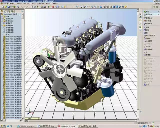This screenshot has width=160, height=128.
Task: Click the Select cursor tool
Action: 32,7
